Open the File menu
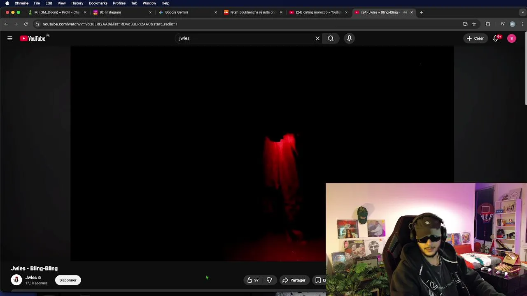527x296 pixels. [37, 3]
